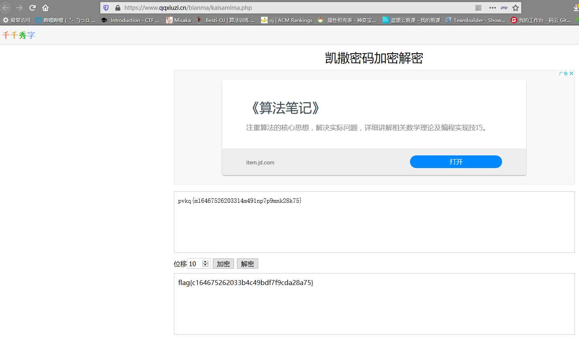
Task: Decrease the shift value with down arrow
Action: pyautogui.click(x=206, y=266)
